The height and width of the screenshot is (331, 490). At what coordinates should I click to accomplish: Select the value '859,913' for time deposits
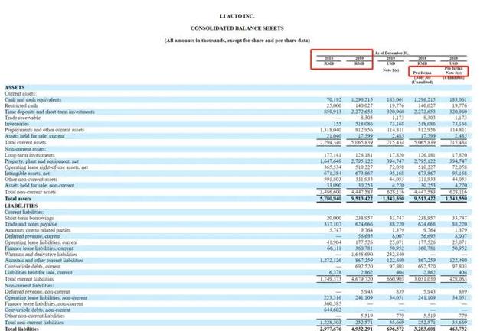click(333, 112)
